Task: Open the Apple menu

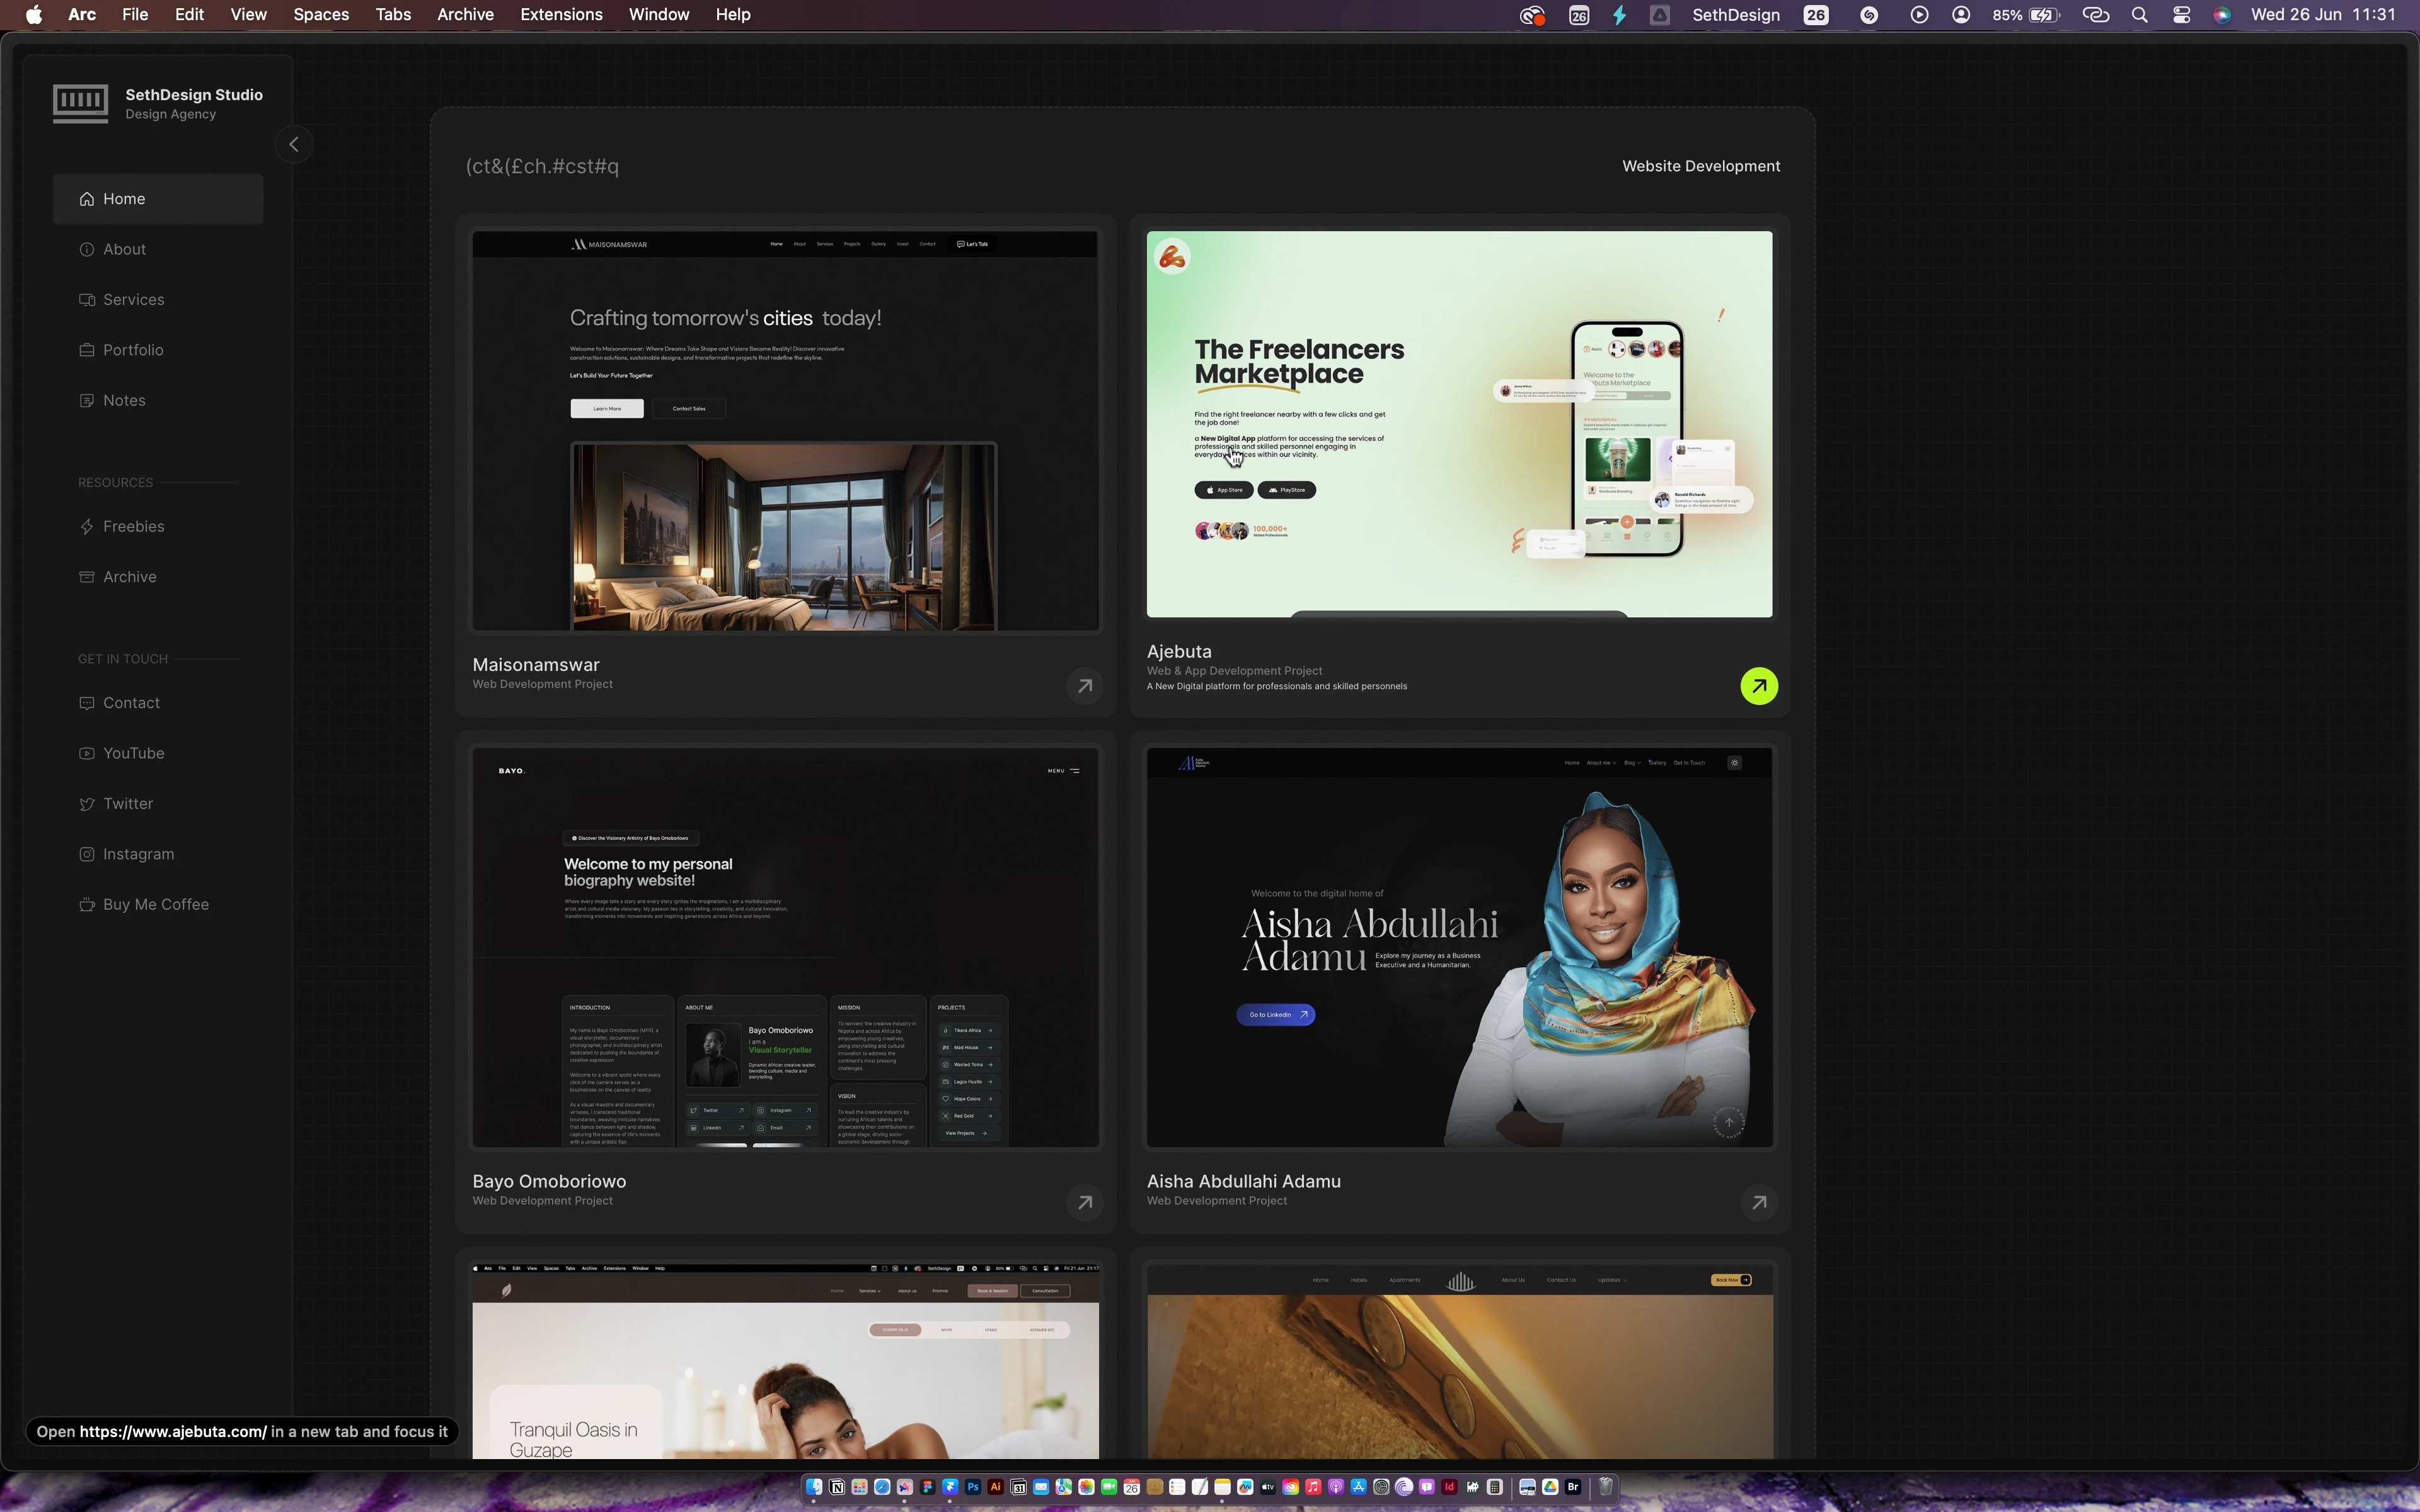Action: 34,15
